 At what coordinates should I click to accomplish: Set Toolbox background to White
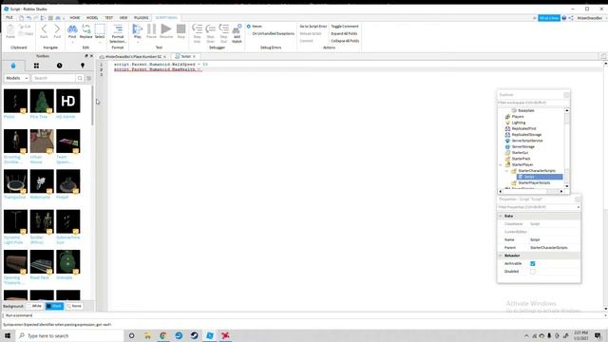click(34, 306)
